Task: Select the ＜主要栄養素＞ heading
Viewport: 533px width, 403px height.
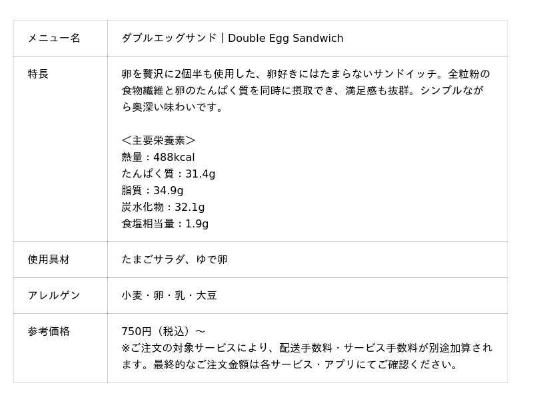Action: pos(159,140)
